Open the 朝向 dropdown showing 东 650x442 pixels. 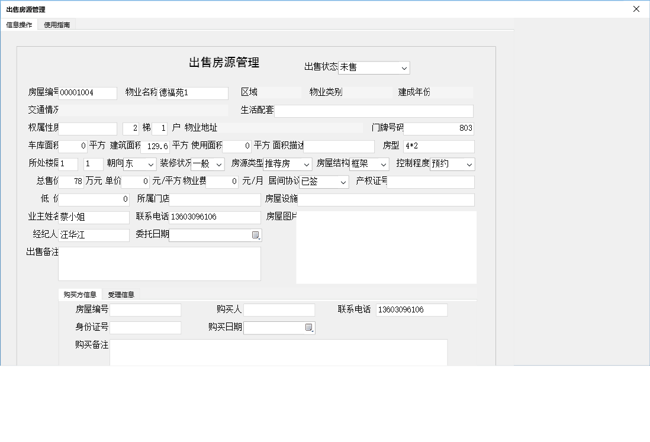151,164
